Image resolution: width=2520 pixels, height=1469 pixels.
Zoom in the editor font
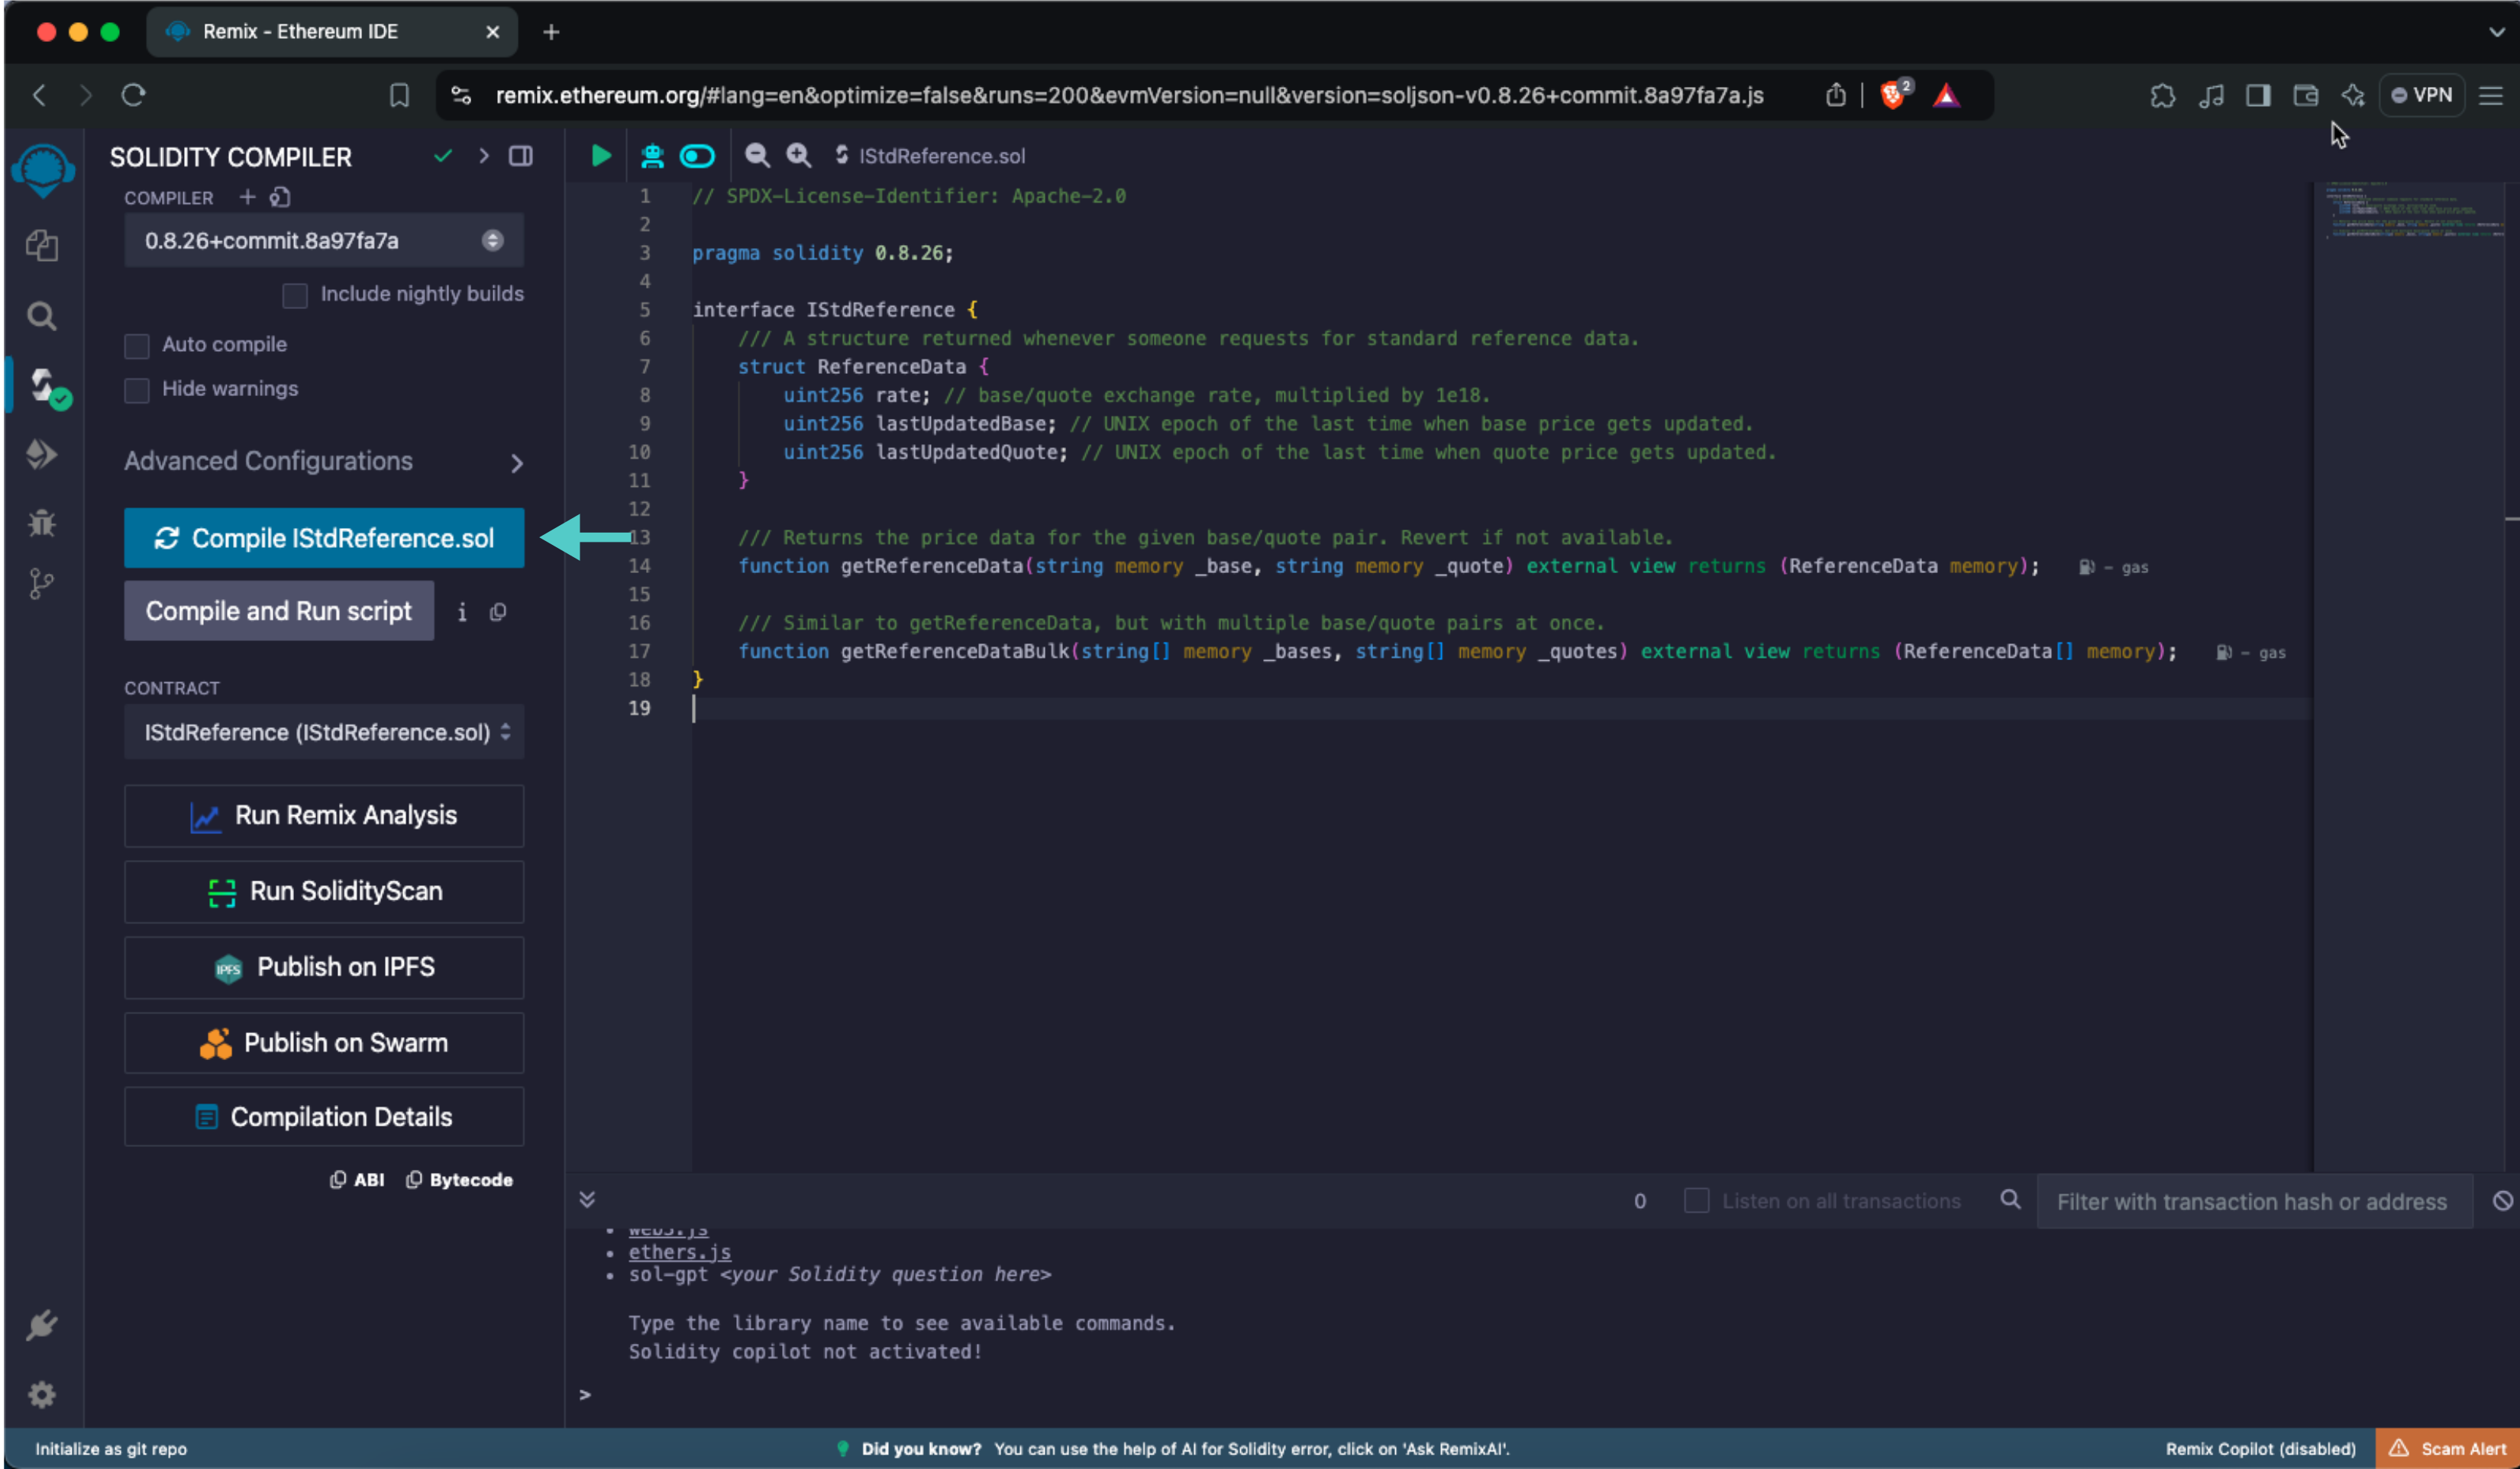click(x=798, y=156)
